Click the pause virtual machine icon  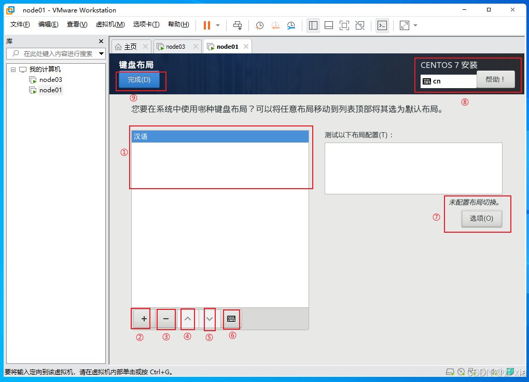tap(207, 25)
